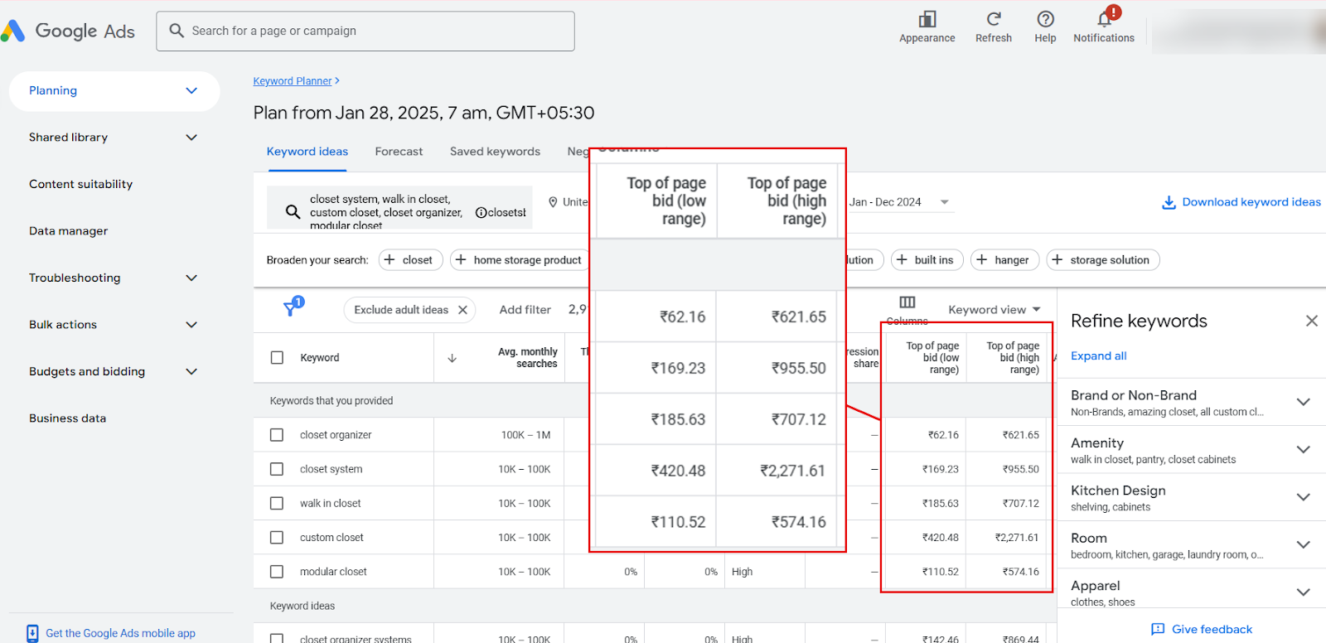1326x643 pixels.
Task: Click the location pin icon
Action: coord(553,202)
